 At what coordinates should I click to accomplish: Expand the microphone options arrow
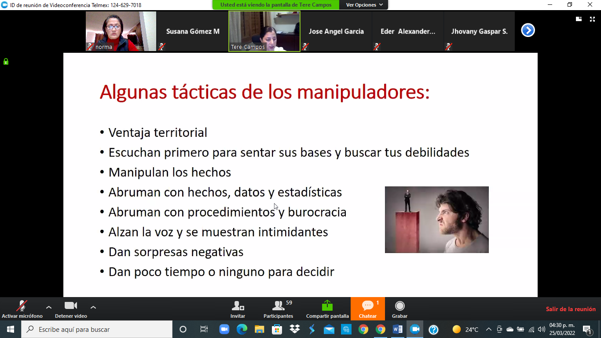(49, 307)
